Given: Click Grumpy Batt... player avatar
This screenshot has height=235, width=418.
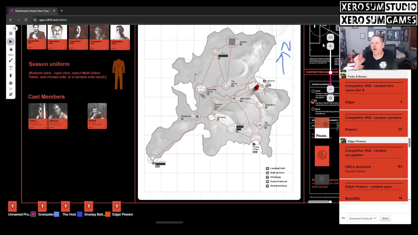Looking at the screenshot, I should pos(88,206).
